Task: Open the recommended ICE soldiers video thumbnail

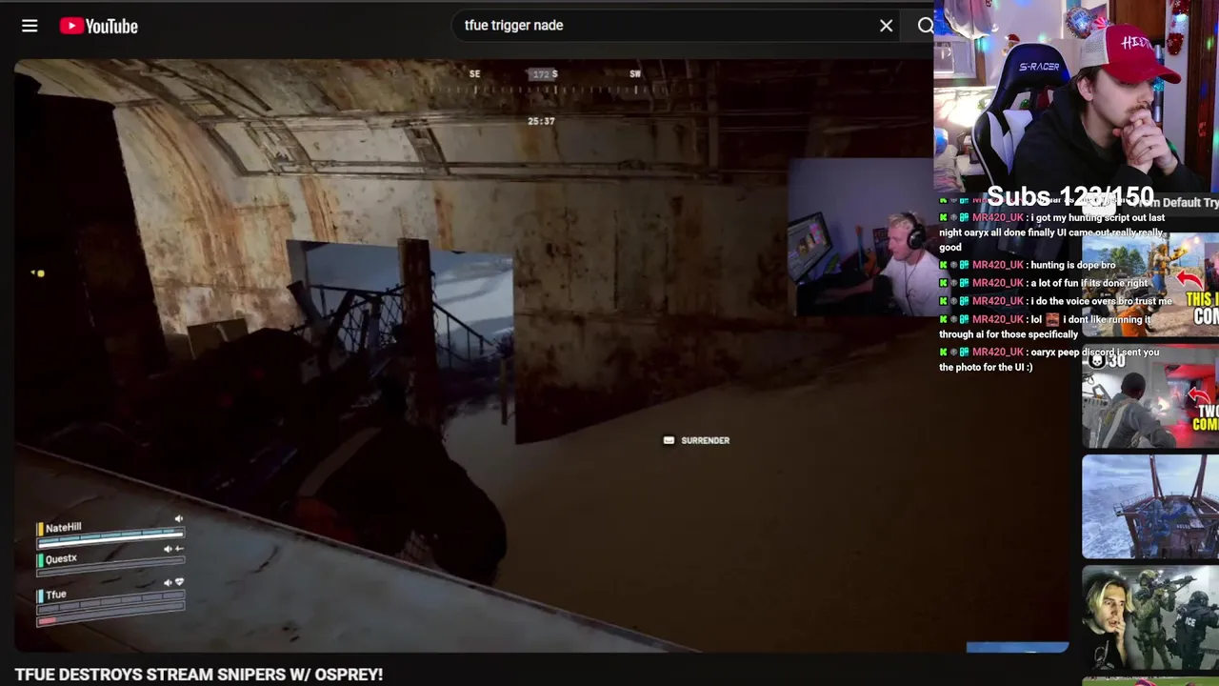Action: click(1150, 617)
